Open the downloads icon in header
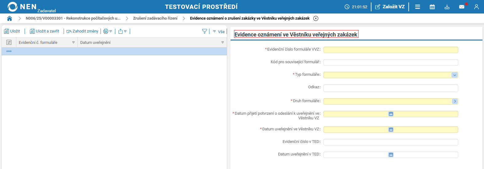Screen dimensions: 484x169 (447, 7)
